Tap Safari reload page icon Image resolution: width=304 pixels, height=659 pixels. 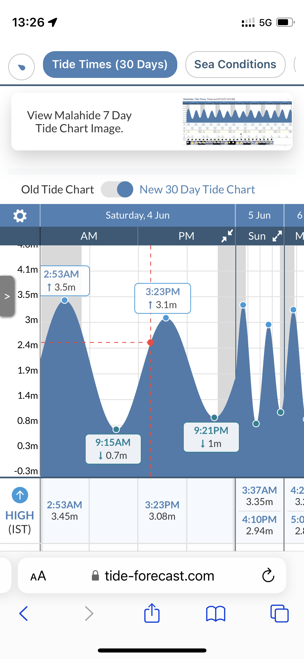click(x=268, y=575)
